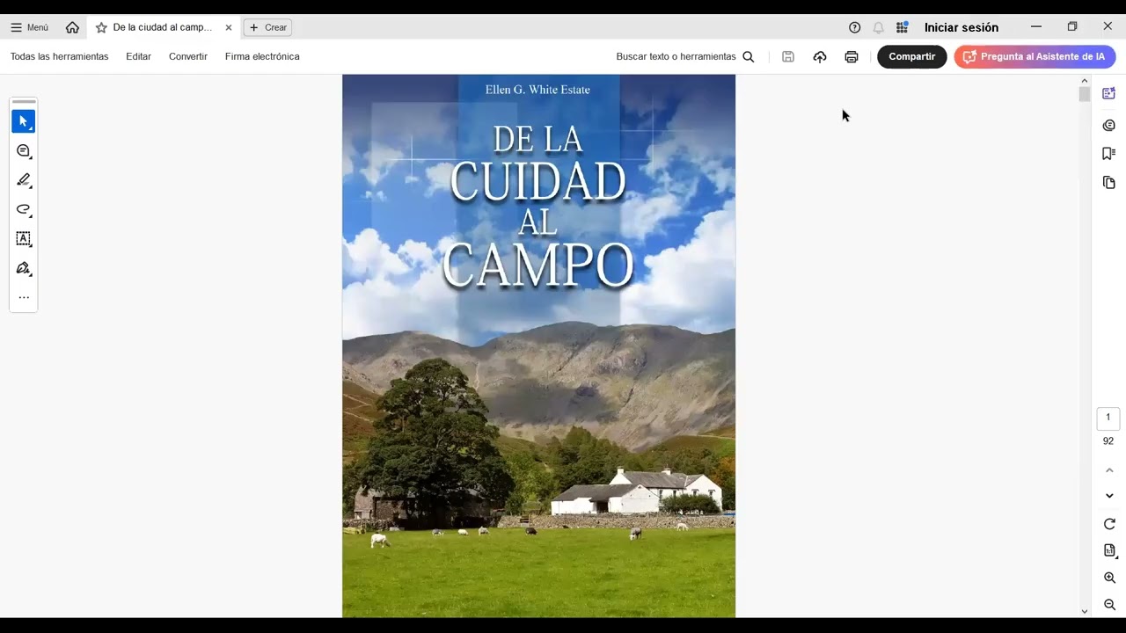Screen dimensions: 1126x633
Task: Click the Compartir button
Action: pos(911,56)
